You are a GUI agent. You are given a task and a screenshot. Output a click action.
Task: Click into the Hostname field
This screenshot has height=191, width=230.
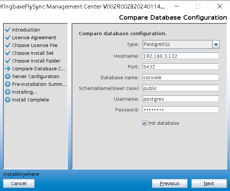[181, 56]
